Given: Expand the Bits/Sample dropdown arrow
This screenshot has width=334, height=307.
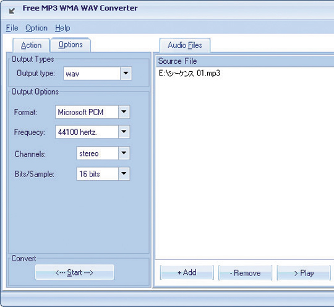Looking at the screenshot, I should (x=124, y=174).
